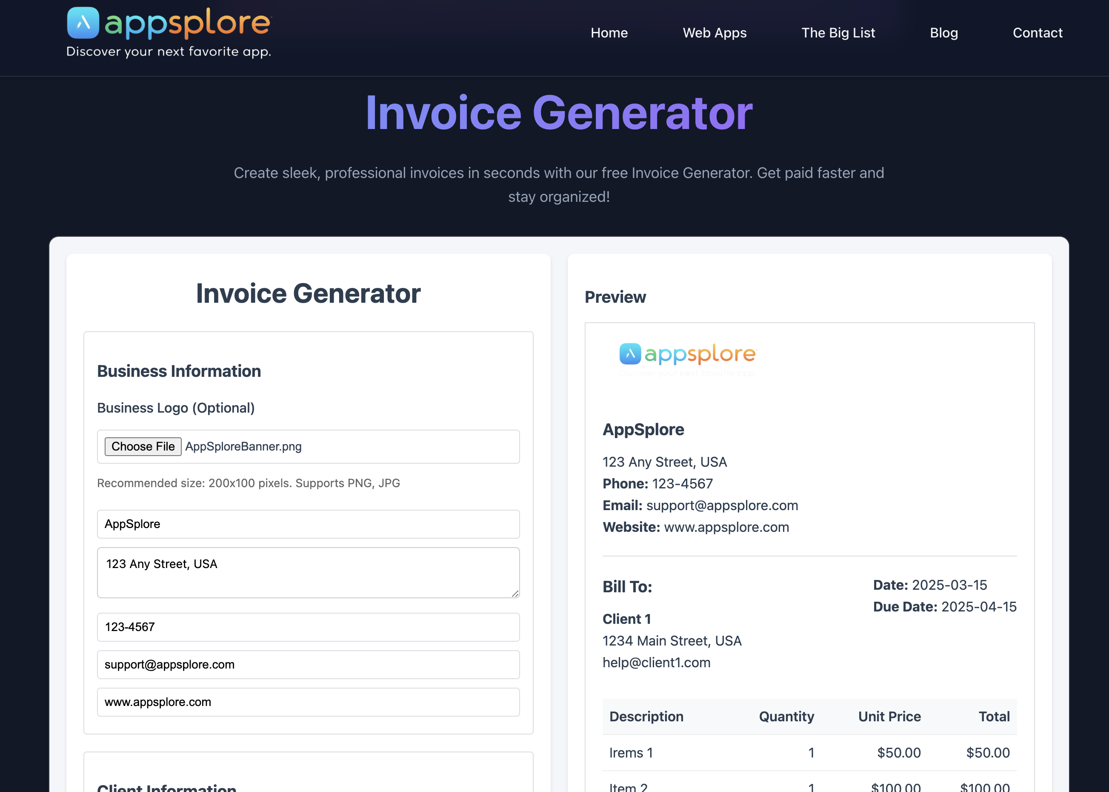1109x792 pixels.
Task: Open the Contact nav link
Action: tap(1038, 33)
